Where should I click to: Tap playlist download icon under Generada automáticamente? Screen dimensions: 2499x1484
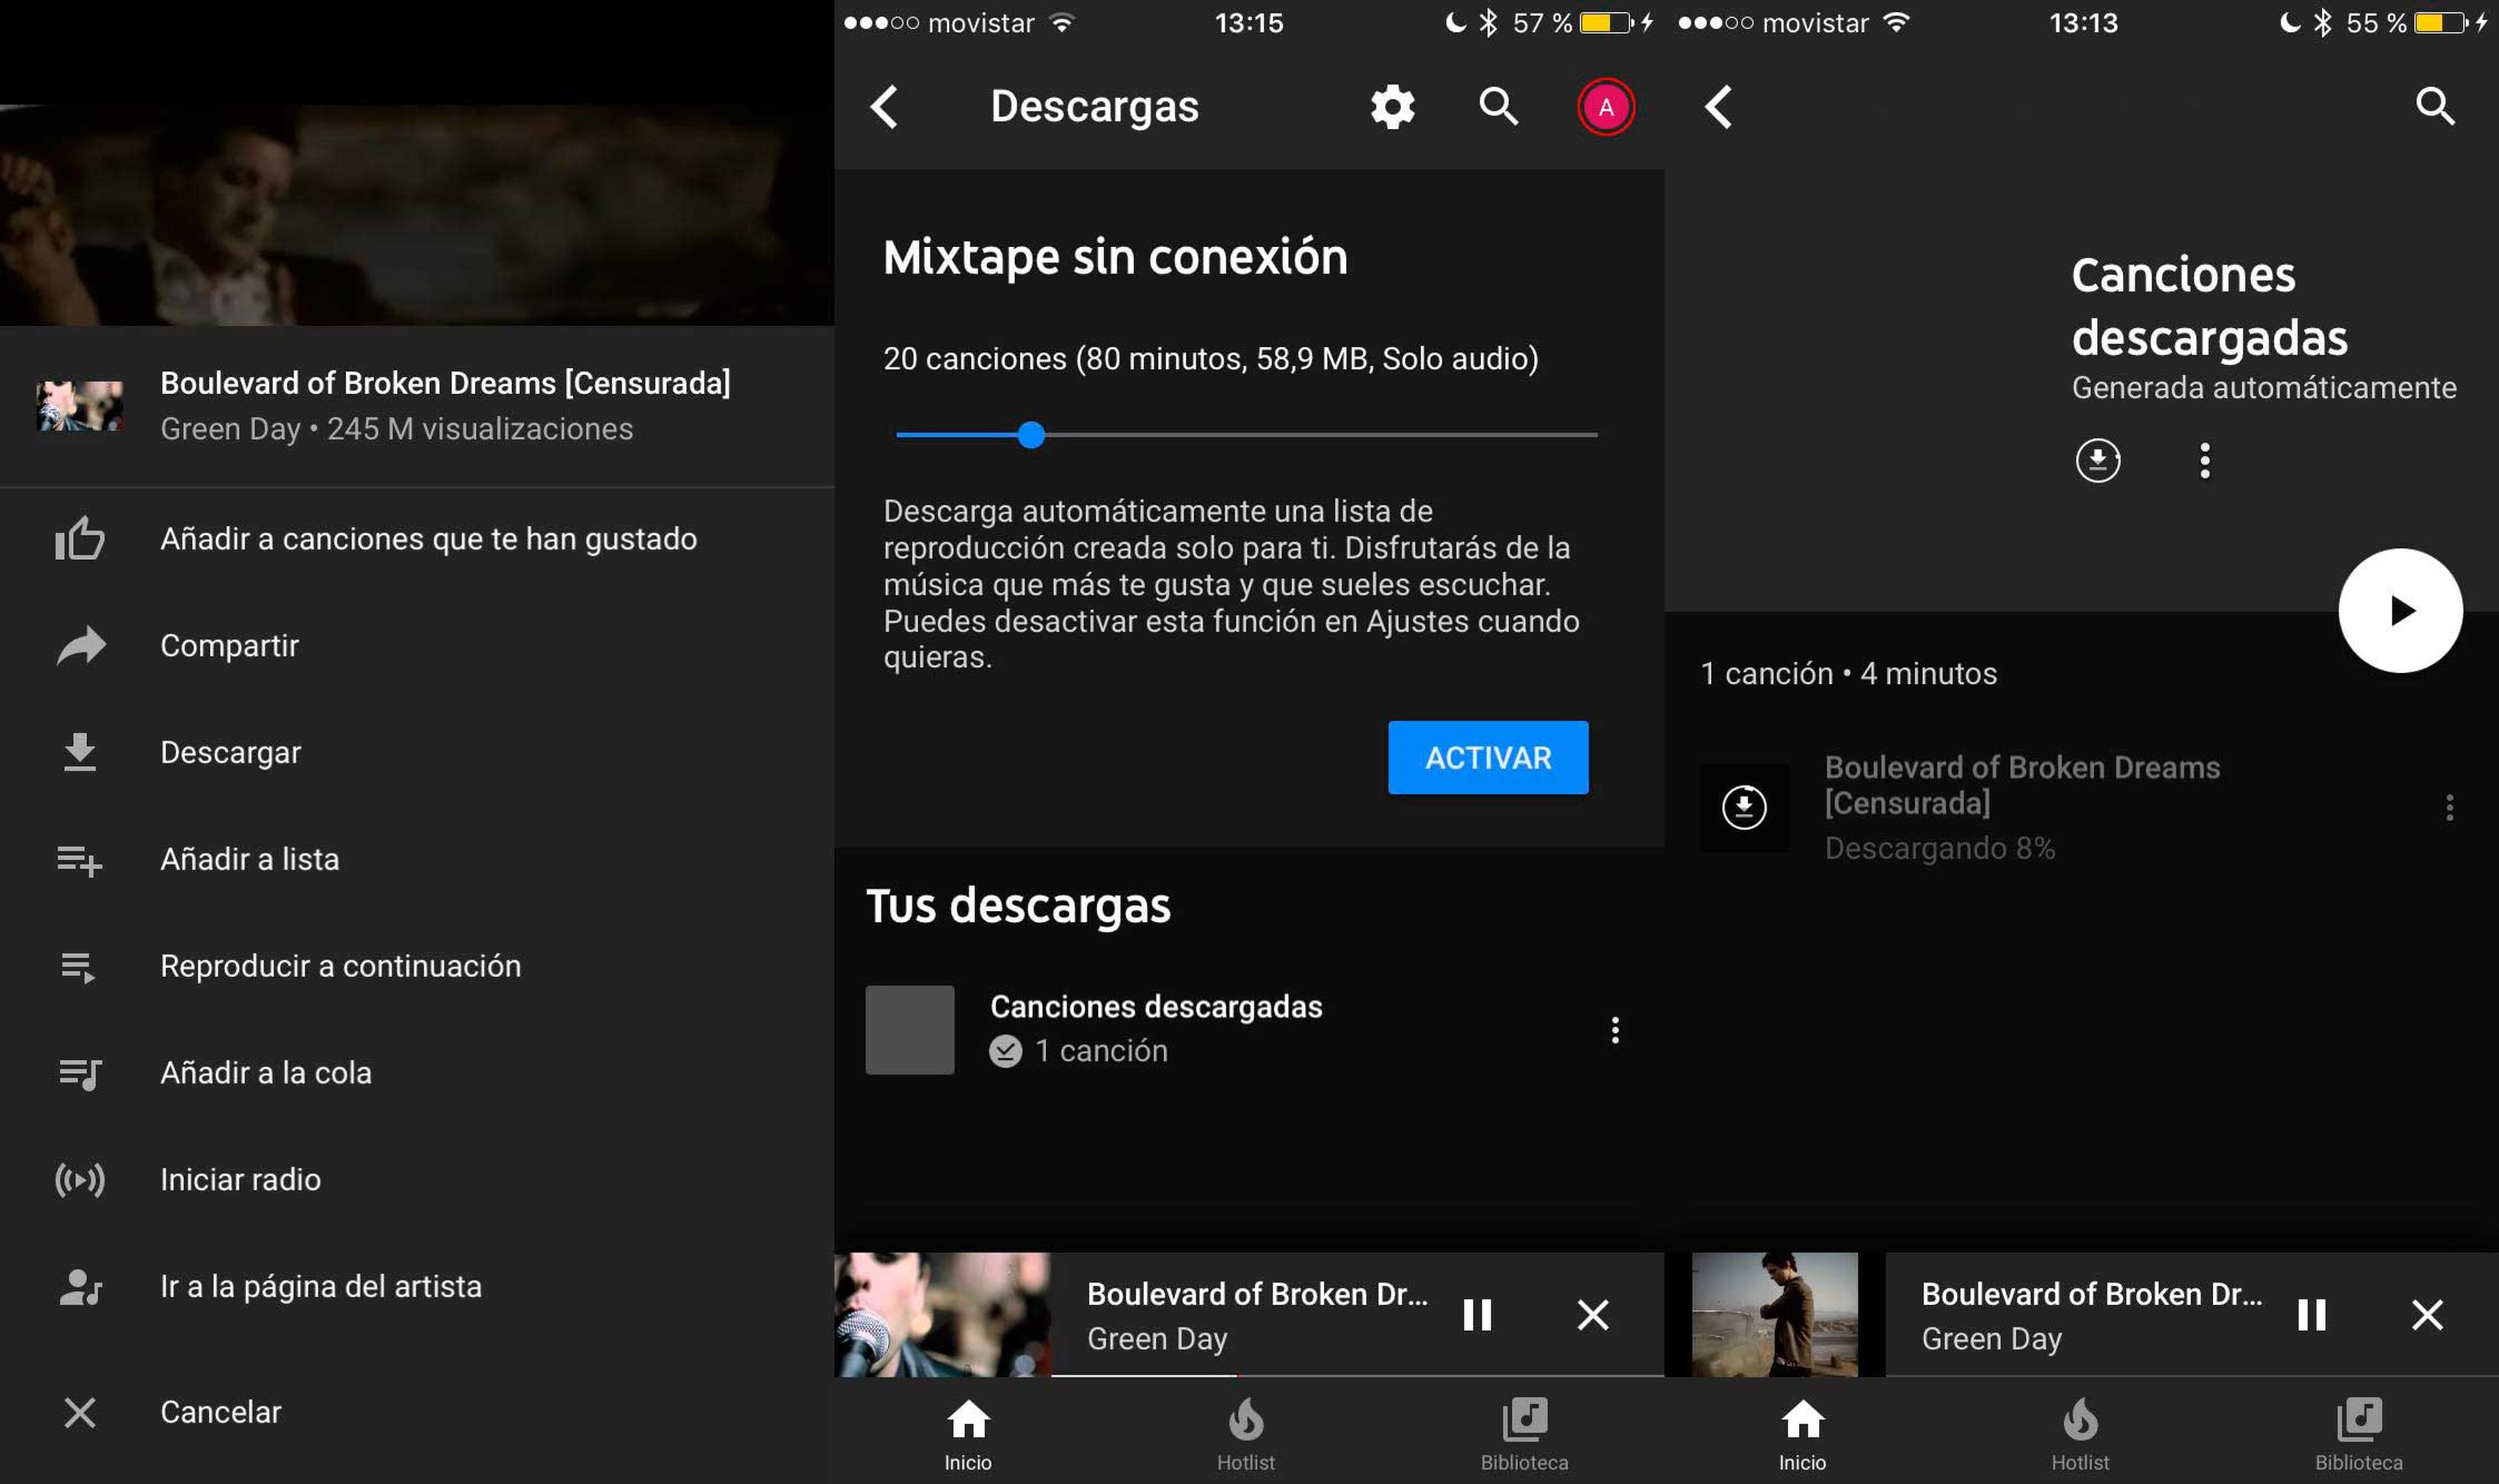pyautogui.click(x=2098, y=461)
